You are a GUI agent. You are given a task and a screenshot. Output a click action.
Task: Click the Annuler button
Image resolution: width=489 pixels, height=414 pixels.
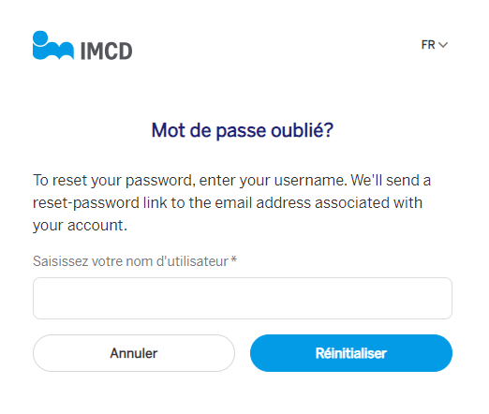coord(134,353)
